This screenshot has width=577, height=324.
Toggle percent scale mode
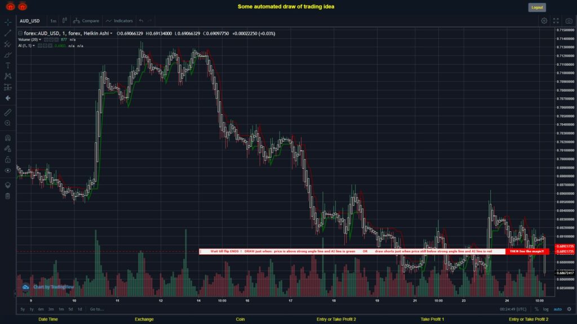(x=536, y=309)
